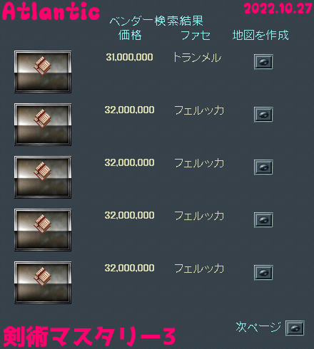Click the pink Atlantic server label
The height and width of the screenshot is (349, 314).
click(x=51, y=11)
